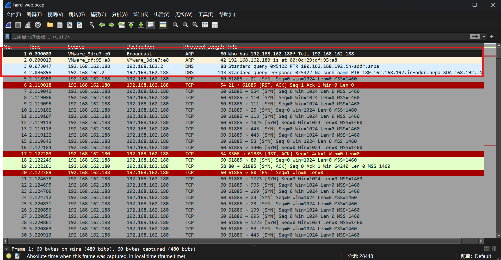Jump to the first packet
The image size is (501, 260).
pyautogui.click(x=131, y=25)
